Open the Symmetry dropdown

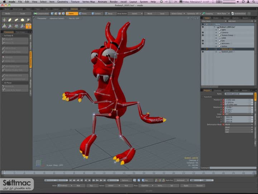(194, 14)
